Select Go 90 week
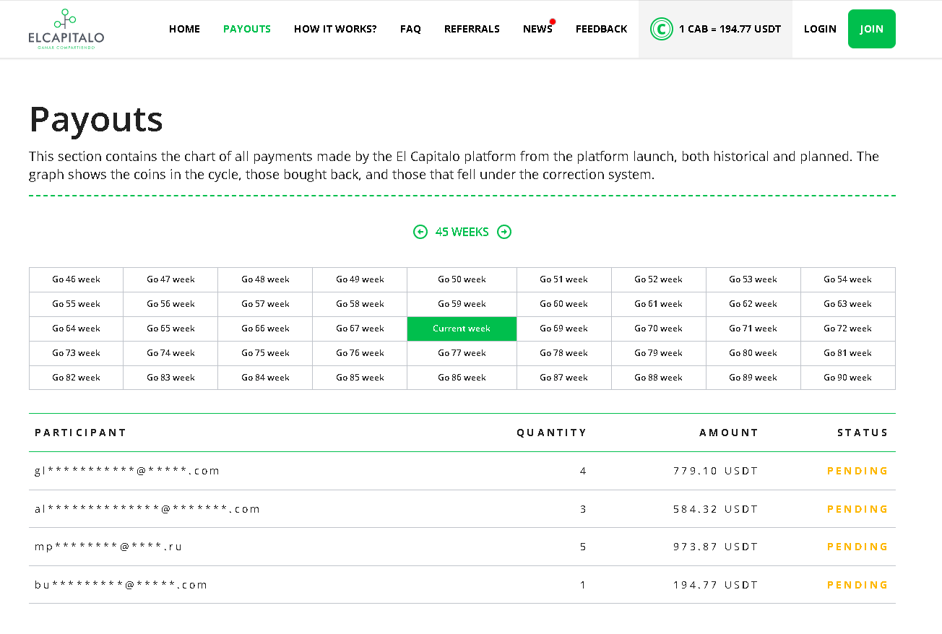 848,378
